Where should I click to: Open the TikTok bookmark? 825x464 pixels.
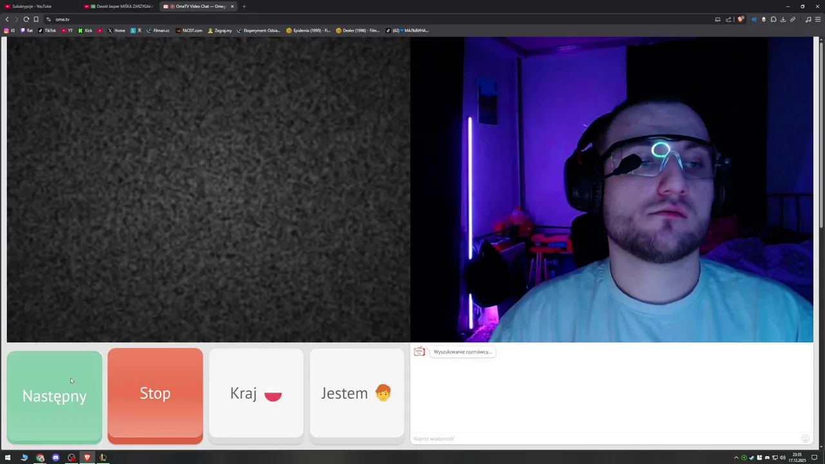point(47,30)
